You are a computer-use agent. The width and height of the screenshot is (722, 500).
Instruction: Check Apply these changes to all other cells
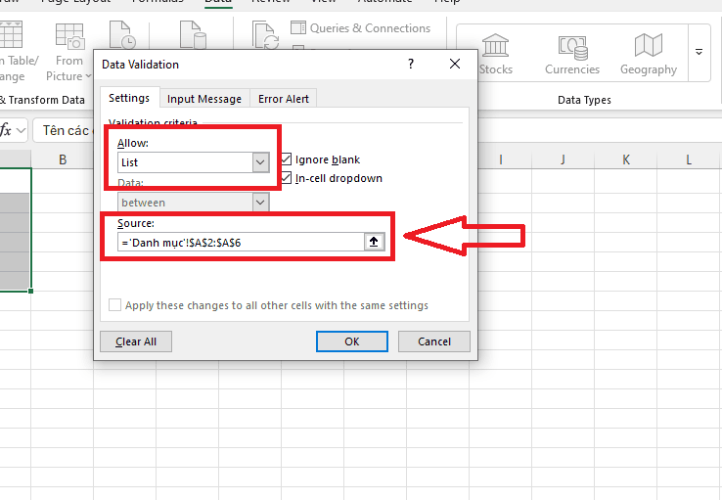(x=115, y=305)
